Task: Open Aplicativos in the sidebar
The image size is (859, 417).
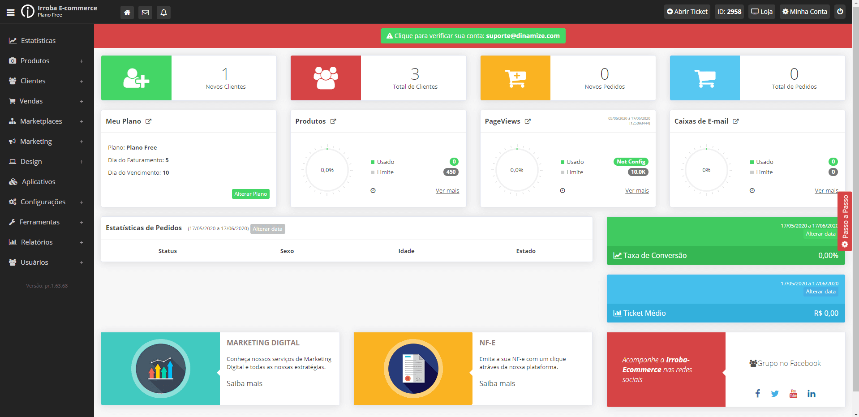Action: pos(47,182)
